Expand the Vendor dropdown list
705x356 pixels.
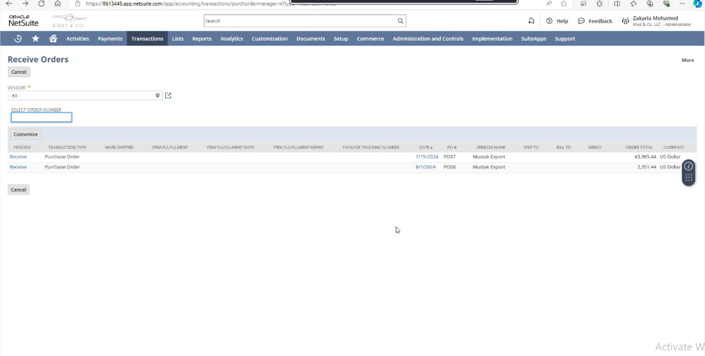coord(157,95)
